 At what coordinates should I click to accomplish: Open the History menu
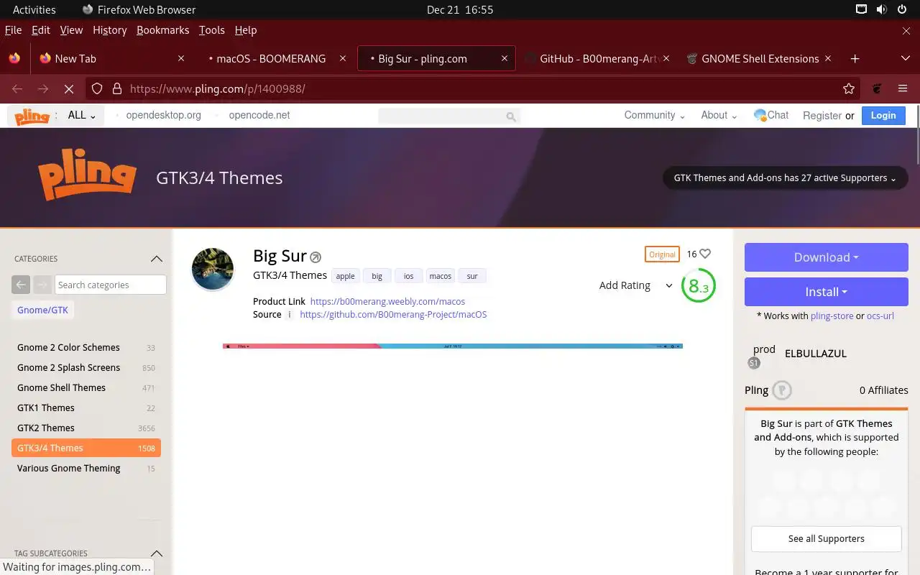109,30
